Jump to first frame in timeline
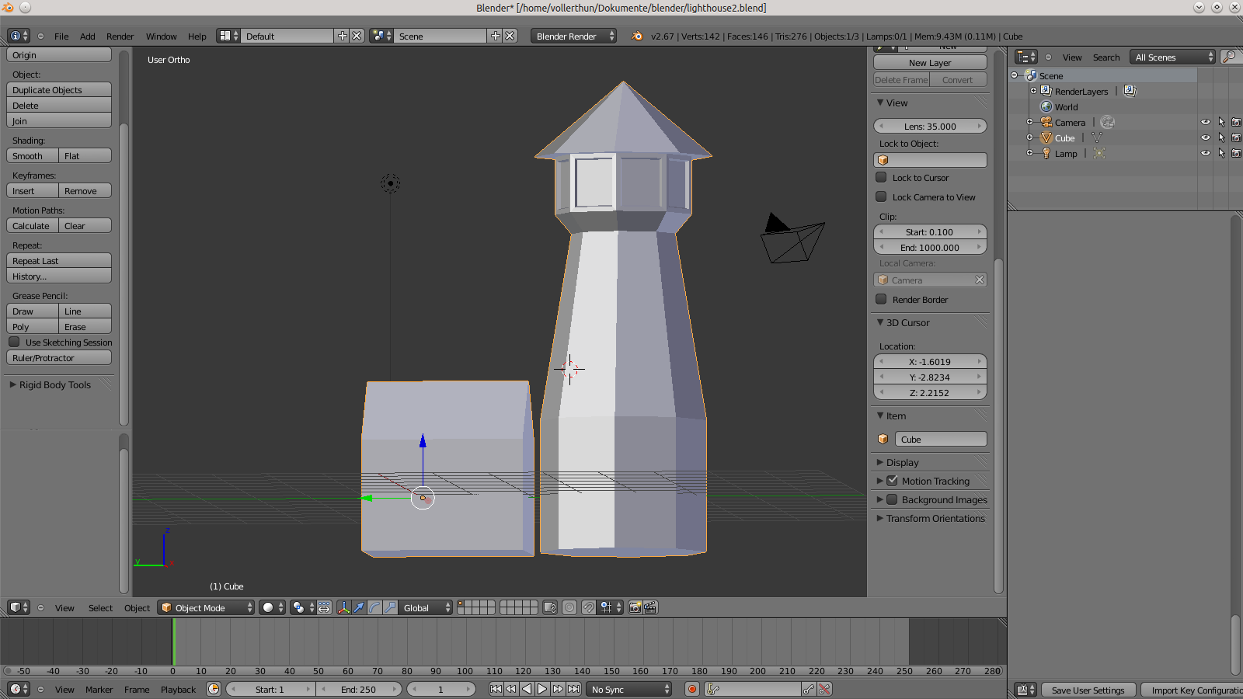Screen dimensions: 1243x699 tap(496, 689)
